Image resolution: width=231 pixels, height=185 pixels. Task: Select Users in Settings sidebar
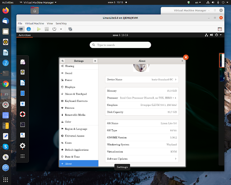(79, 143)
